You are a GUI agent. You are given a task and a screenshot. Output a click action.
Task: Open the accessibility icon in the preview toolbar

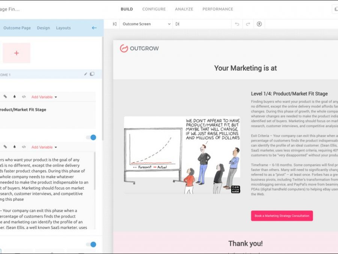tap(259, 24)
